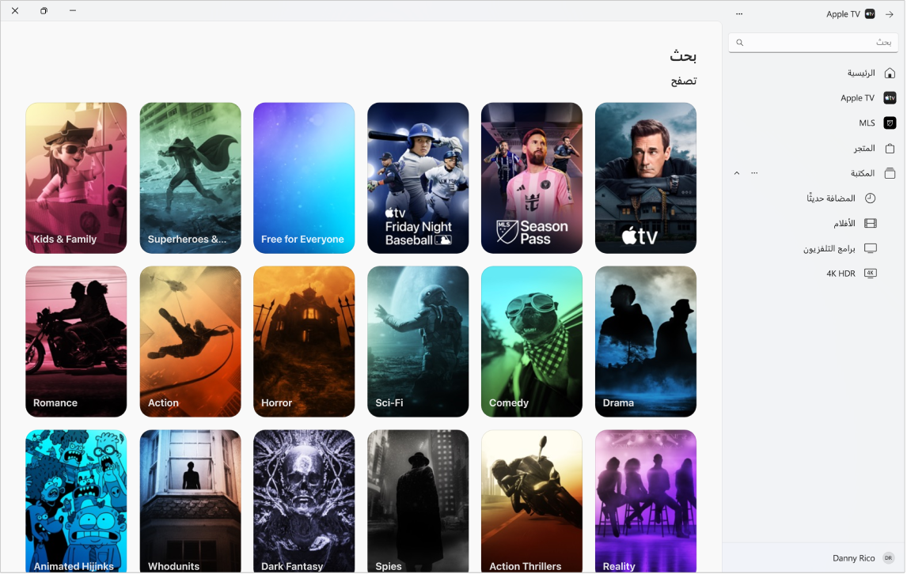Open the MLS Season Pass tile
This screenshot has height=574, width=907.
tap(532, 178)
